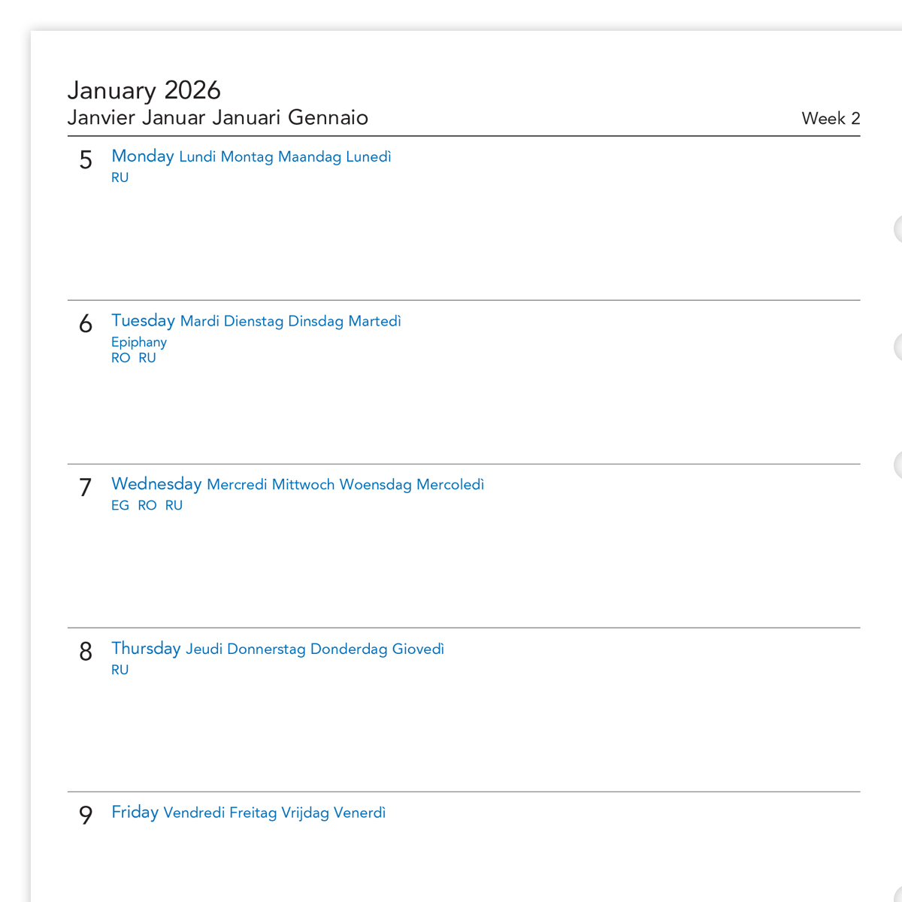Click the Italian month name Gennaio
Viewport: 902px width, 902px height.
tap(328, 118)
